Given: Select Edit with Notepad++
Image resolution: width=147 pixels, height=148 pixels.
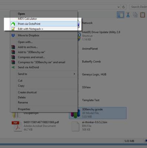Looking at the screenshot, I should (44, 29).
